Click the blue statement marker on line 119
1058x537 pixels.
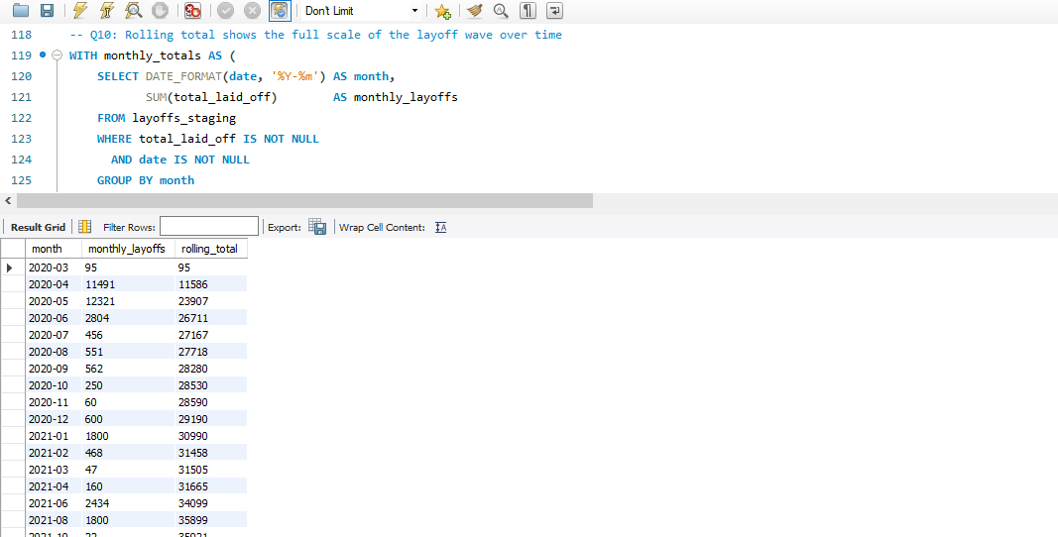[43, 54]
